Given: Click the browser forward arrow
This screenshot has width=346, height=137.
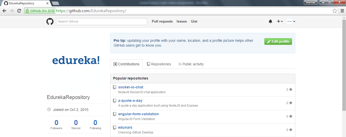Looking at the screenshot, I should [x=12, y=11].
